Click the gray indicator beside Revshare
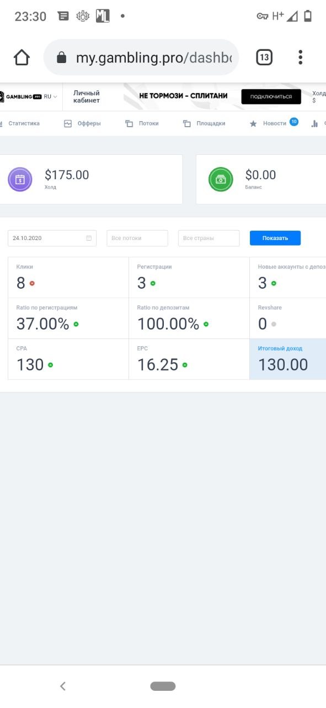326x708 pixels. click(274, 324)
